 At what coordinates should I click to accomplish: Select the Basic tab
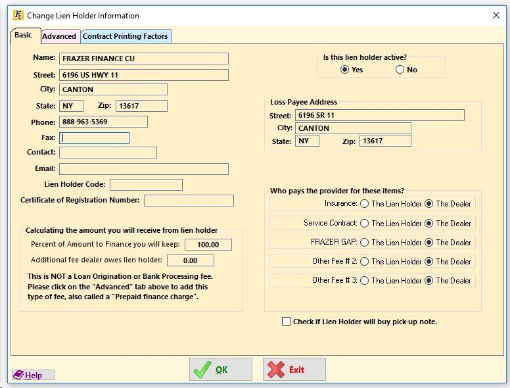pyautogui.click(x=24, y=36)
